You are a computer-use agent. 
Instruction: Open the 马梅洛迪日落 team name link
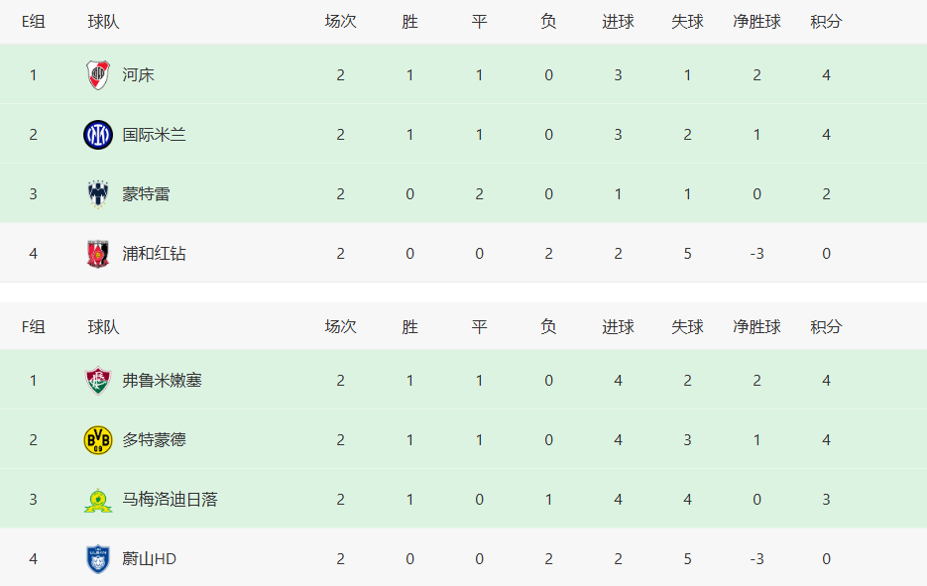[171, 500]
